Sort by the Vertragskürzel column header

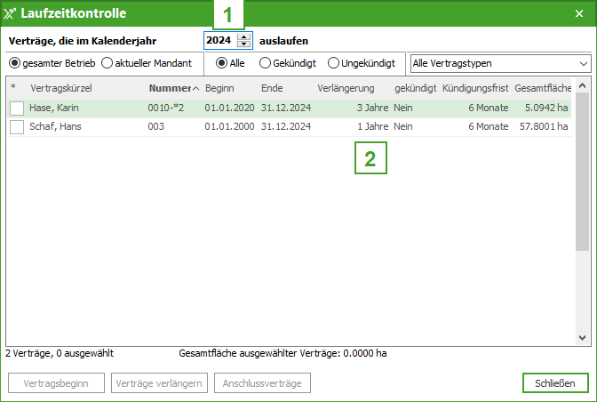pos(61,88)
